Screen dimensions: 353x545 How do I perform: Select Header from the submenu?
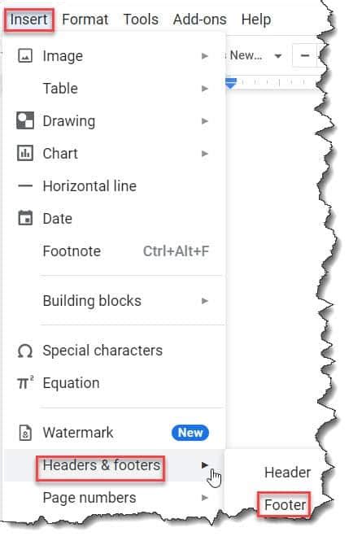pos(287,473)
